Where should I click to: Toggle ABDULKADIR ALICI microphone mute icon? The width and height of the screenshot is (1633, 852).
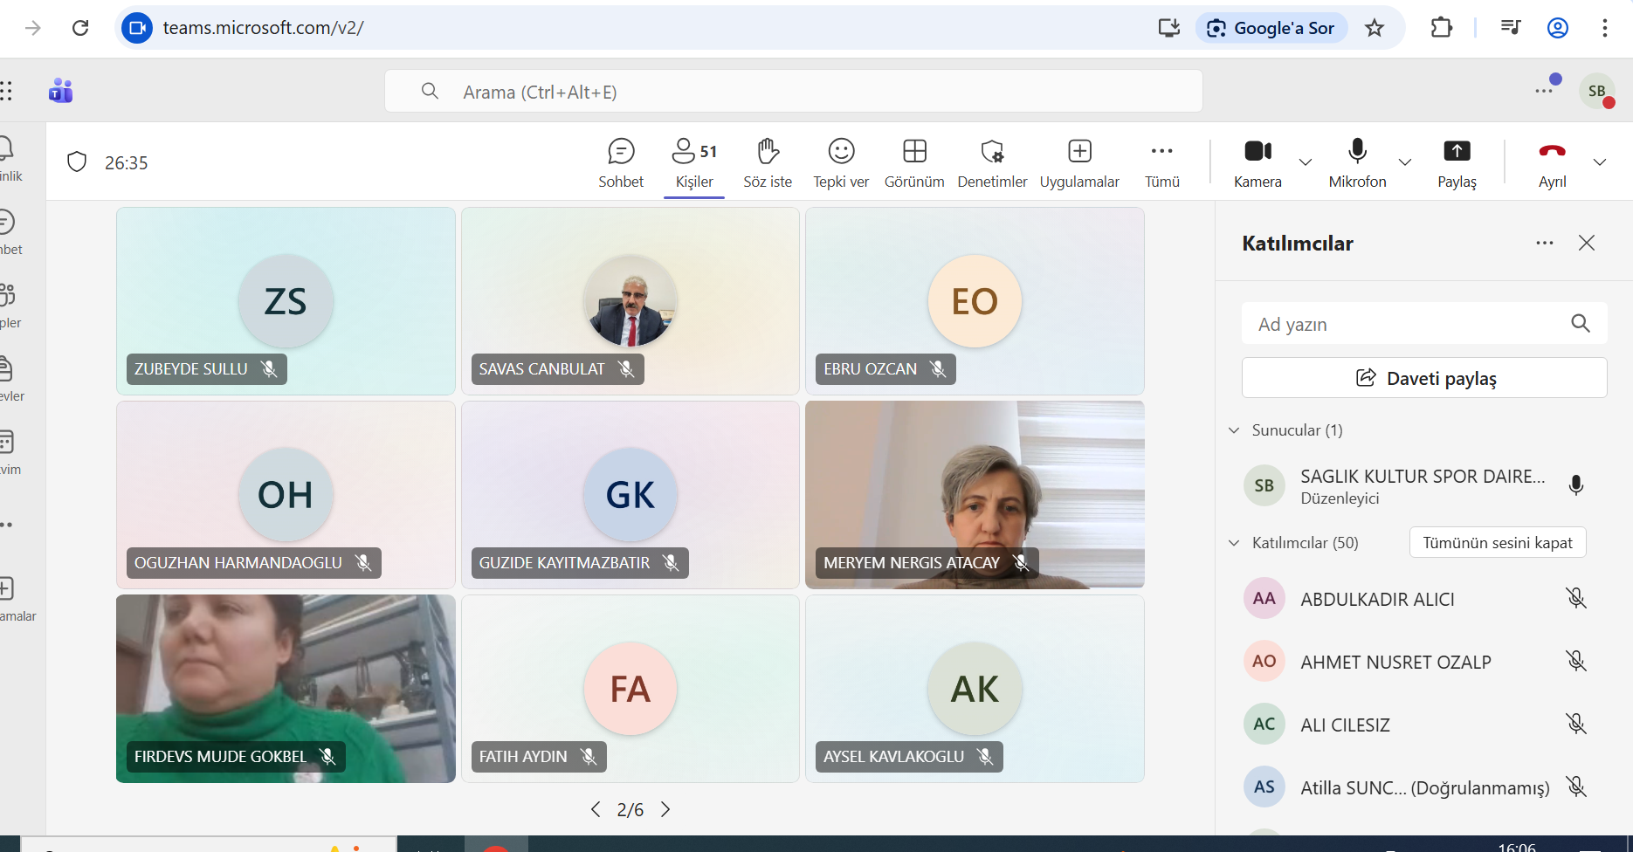pos(1575,599)
